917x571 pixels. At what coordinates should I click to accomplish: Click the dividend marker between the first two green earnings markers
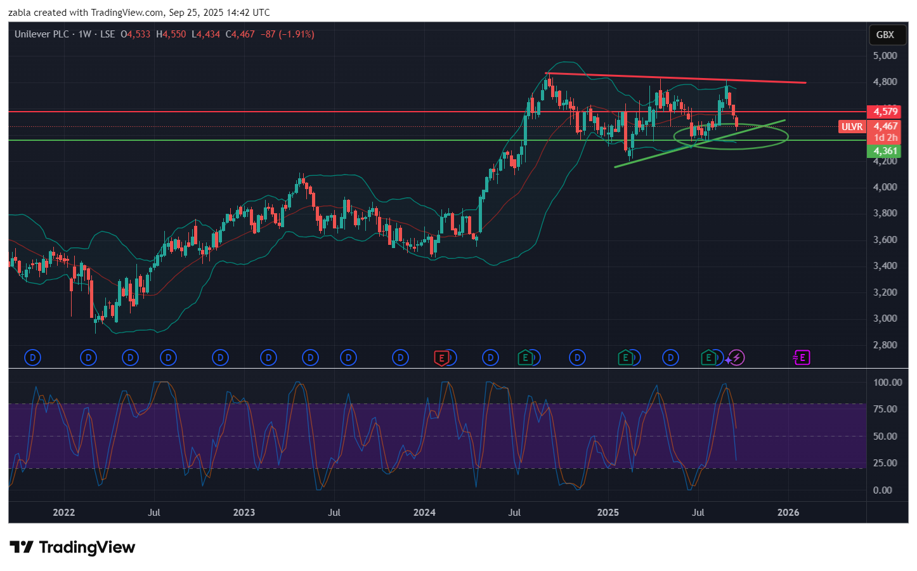click(x=577, y=358)
